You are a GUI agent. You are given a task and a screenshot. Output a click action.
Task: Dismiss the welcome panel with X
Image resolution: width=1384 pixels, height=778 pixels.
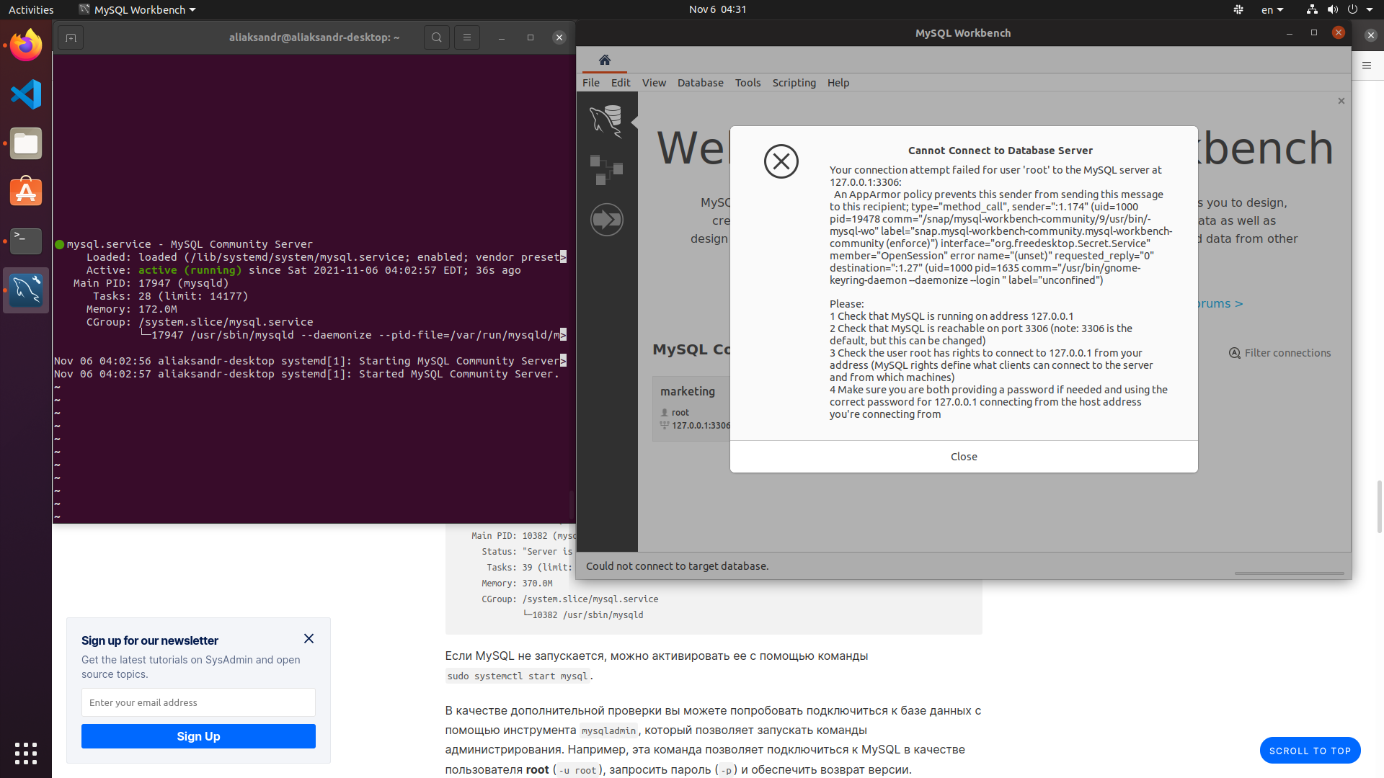coord(1341,101)
